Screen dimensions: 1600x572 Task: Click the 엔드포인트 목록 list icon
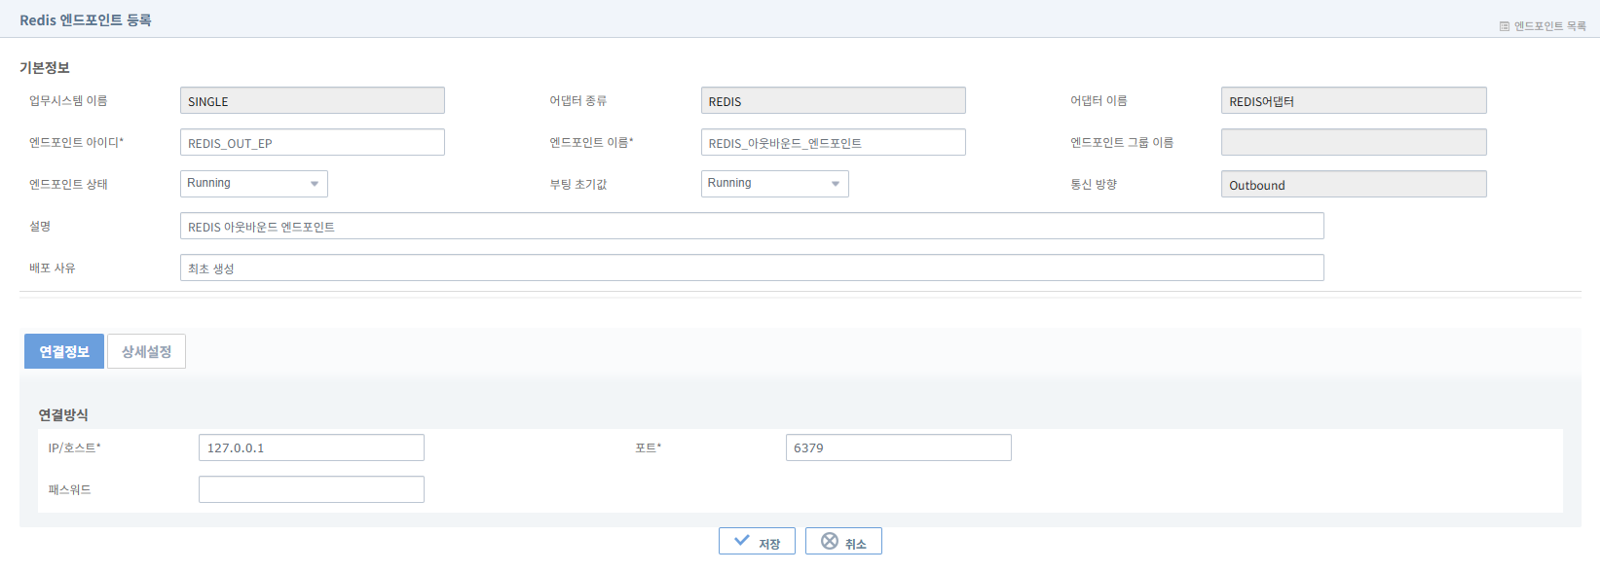[1505, 26]
